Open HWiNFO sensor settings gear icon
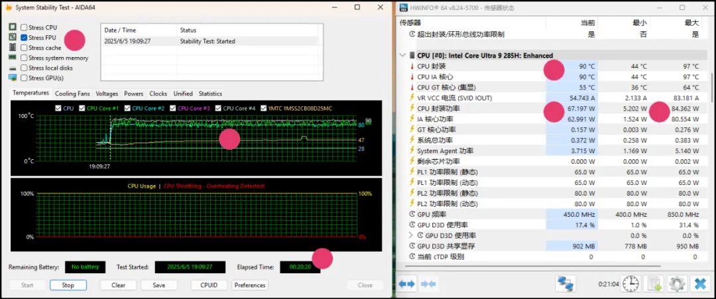The width and height of the screenshot is (716, 299). click(676, 284)
